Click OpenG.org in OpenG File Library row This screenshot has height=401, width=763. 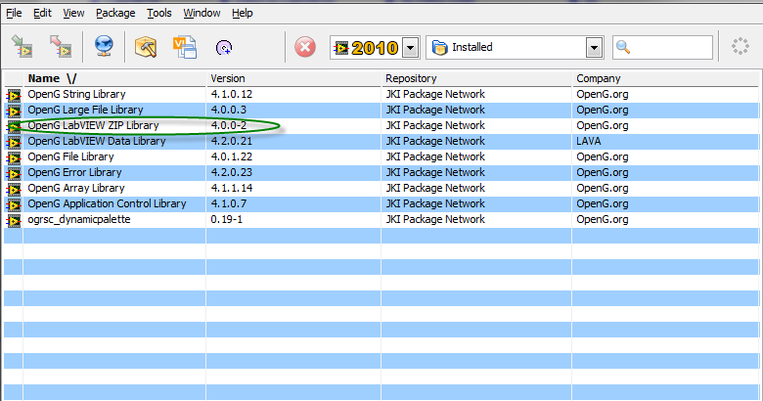coord(603,156)
